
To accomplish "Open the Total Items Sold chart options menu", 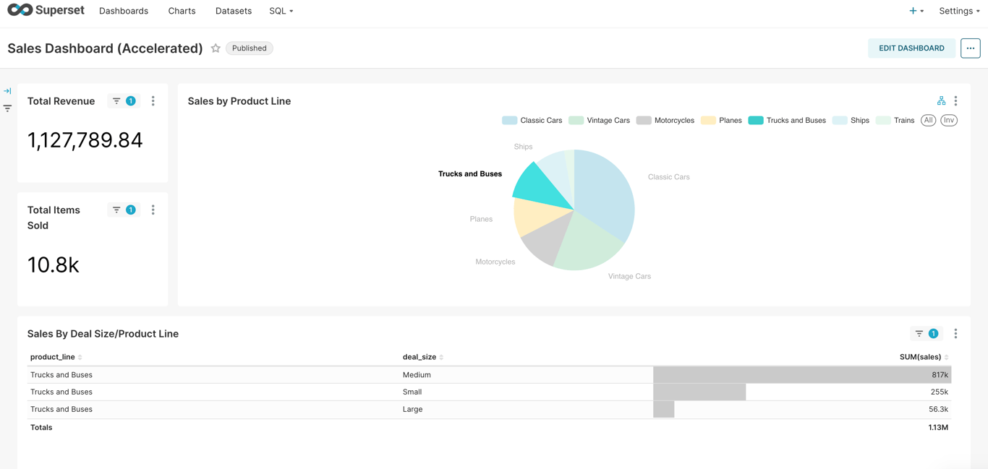I will point(153,210).
